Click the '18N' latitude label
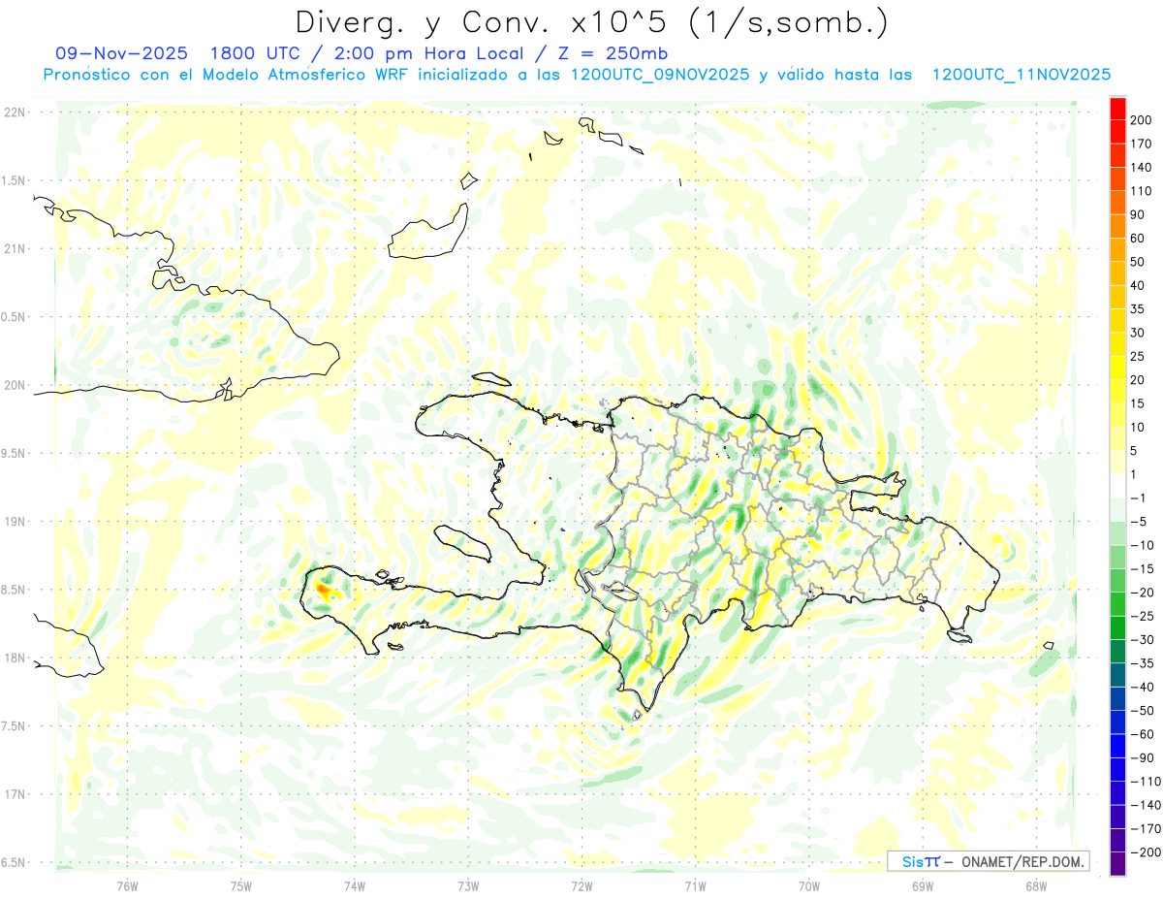Viewport: 1163px width, 899px height. [x=14, y=658]
